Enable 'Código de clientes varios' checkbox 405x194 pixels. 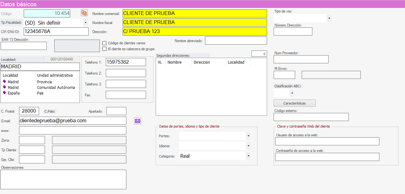(x=105, y=43)
